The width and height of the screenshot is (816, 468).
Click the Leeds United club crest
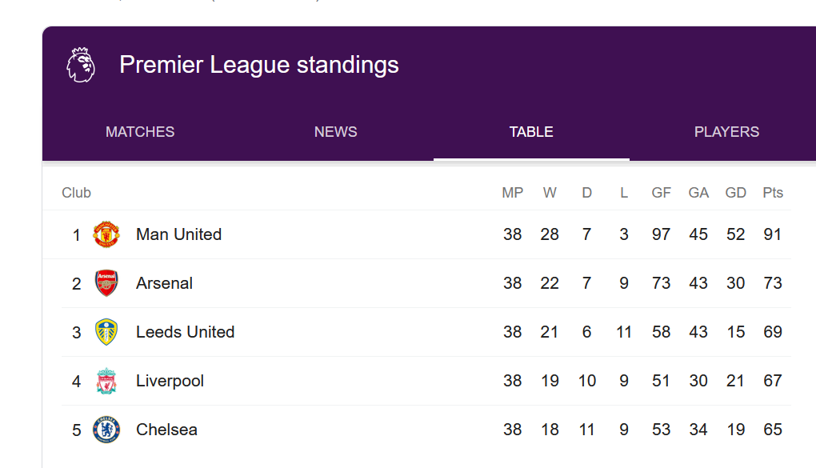106,332
